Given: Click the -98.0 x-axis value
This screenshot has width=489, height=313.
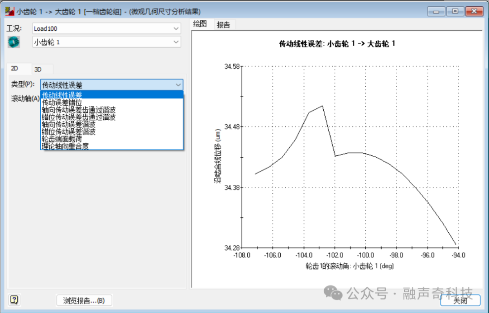Looking at the screenshot, I should [397, 256].
